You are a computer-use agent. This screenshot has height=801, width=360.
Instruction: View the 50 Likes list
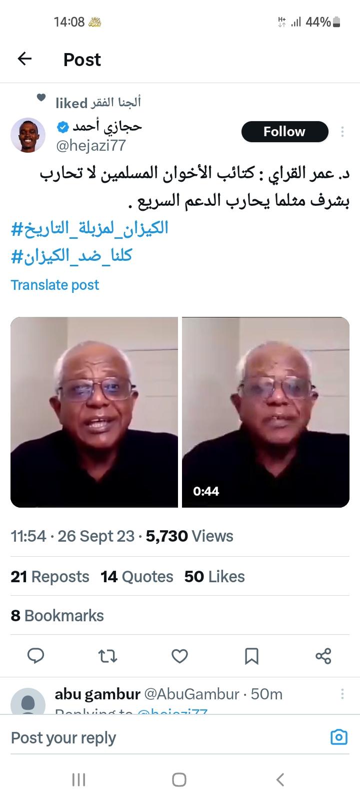coord(214,577)
